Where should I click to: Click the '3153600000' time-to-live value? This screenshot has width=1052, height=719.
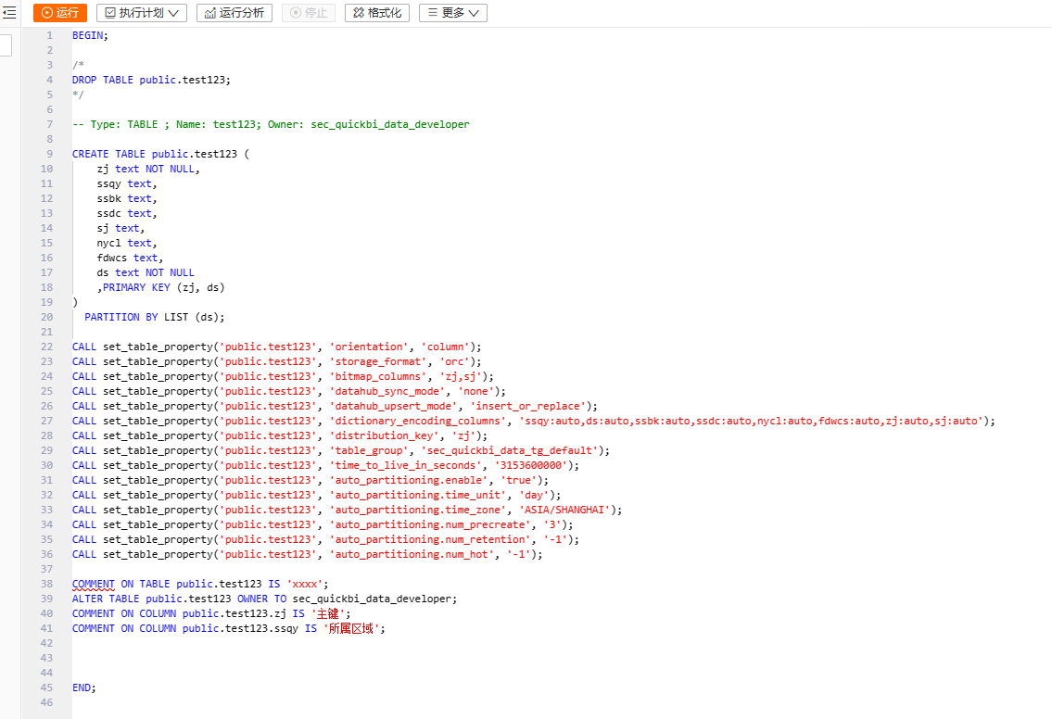click(x=531, y=465)
